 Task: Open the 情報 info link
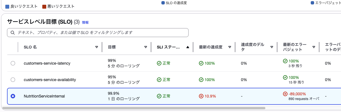pos(85,22)
